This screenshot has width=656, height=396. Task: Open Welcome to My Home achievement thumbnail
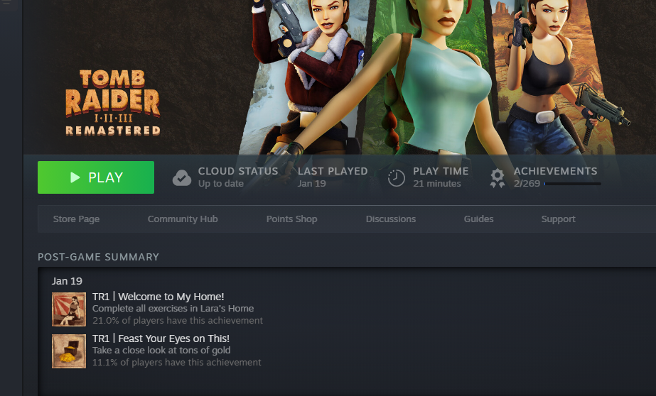pos(69,309)
